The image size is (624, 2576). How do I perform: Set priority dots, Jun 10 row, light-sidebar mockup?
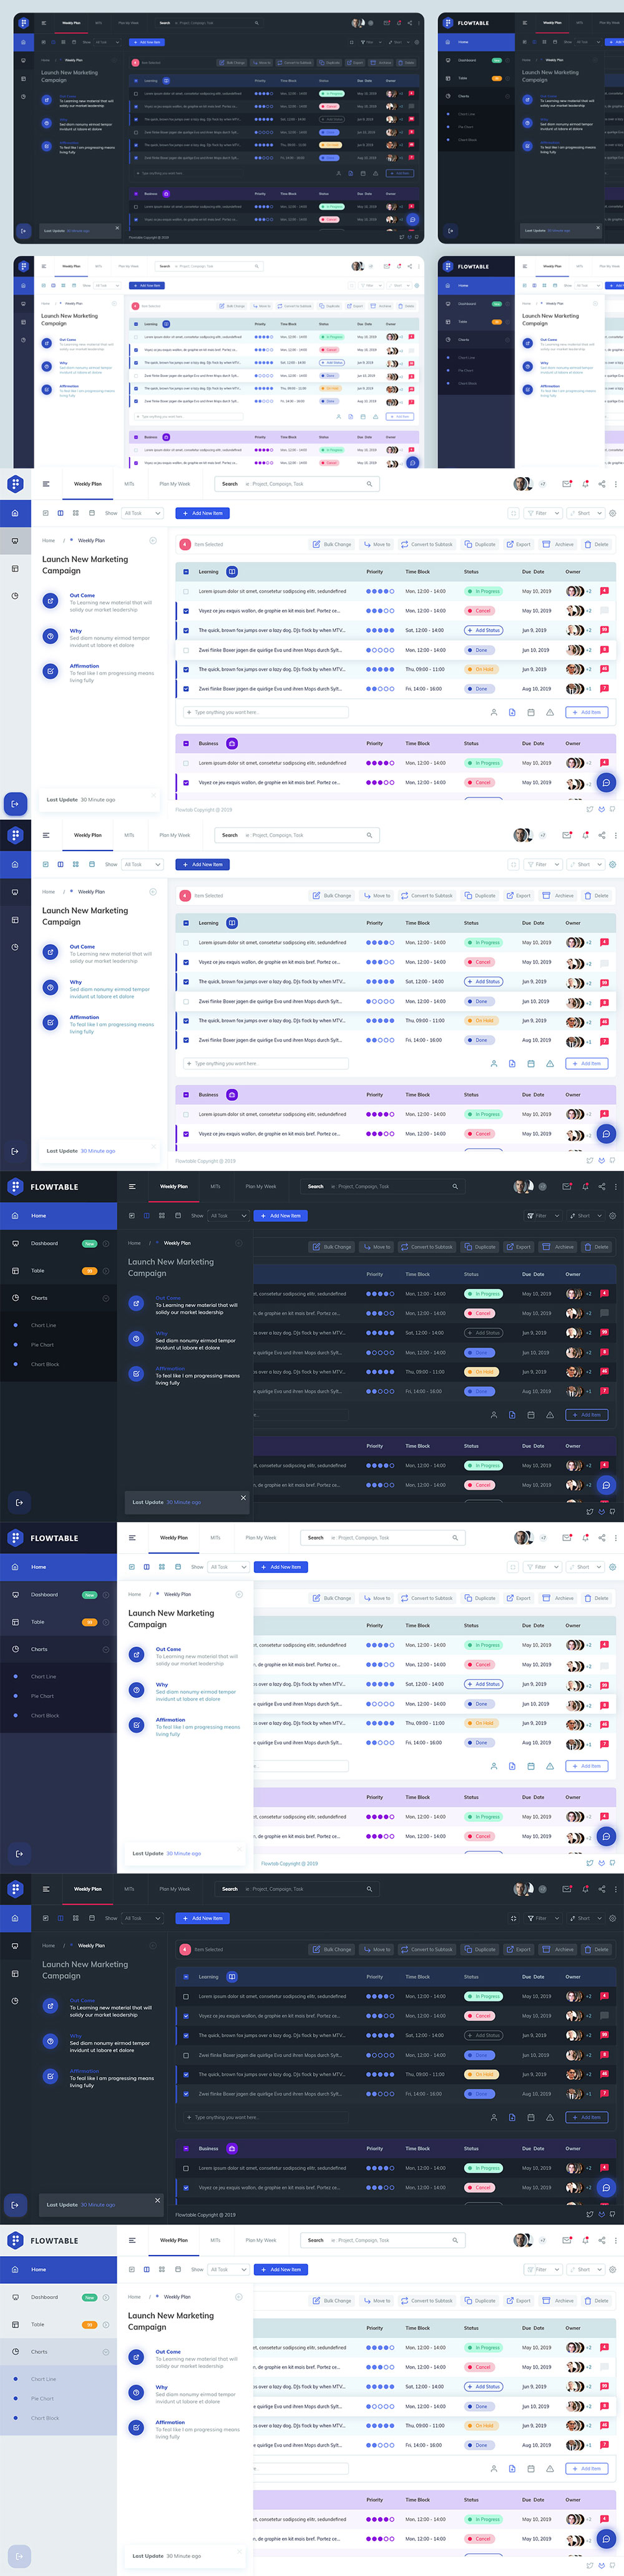pyautogui.click(x=380, y=2406)
